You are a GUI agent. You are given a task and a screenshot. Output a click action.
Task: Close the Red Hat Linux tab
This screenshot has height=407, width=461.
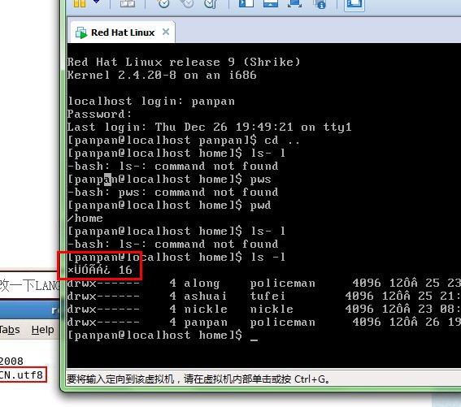pyautogui.click(x=166, y=32)
